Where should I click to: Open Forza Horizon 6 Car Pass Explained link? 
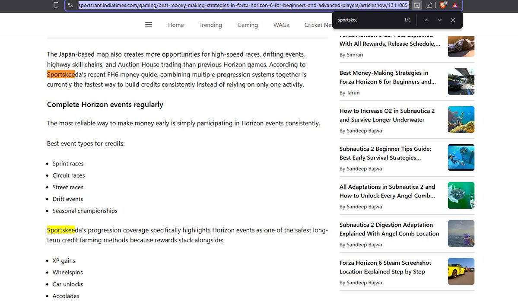tap(390, 41)
